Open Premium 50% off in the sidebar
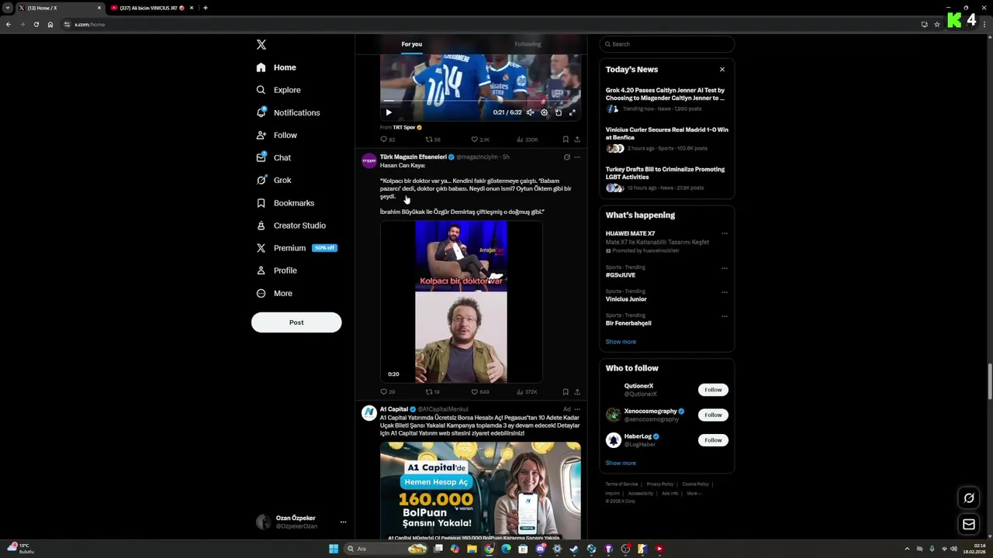 click(x=296, y=248)
